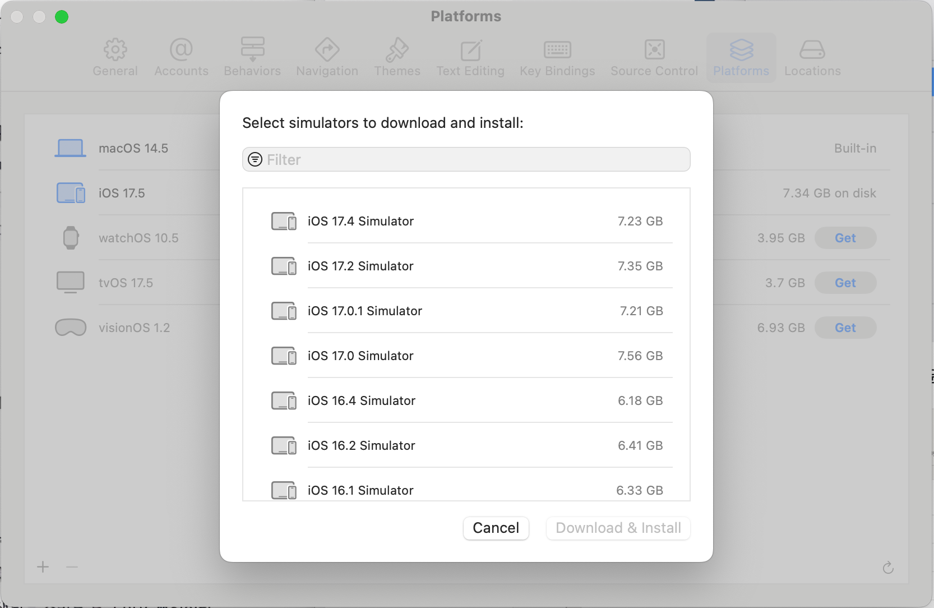Viewport: 934px width, 608px height.
Task: Click the iOS 16.1 Simulator device icon
Action: [284, 490]
